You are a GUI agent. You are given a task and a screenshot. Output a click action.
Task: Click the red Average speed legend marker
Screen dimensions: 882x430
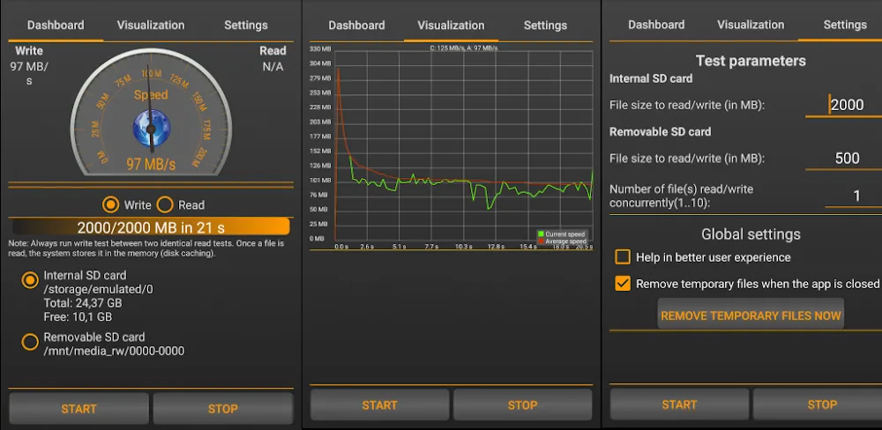click(x=540, y=241)
